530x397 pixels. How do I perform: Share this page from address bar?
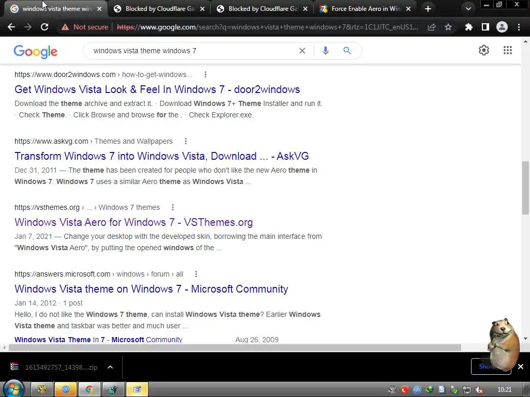point(431,27)
